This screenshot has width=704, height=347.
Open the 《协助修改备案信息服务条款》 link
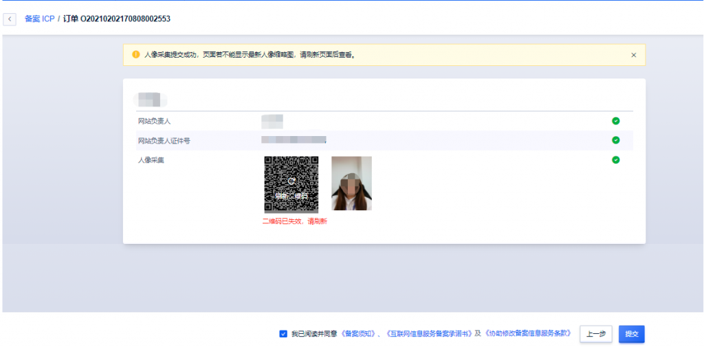(x=528, y=334)
